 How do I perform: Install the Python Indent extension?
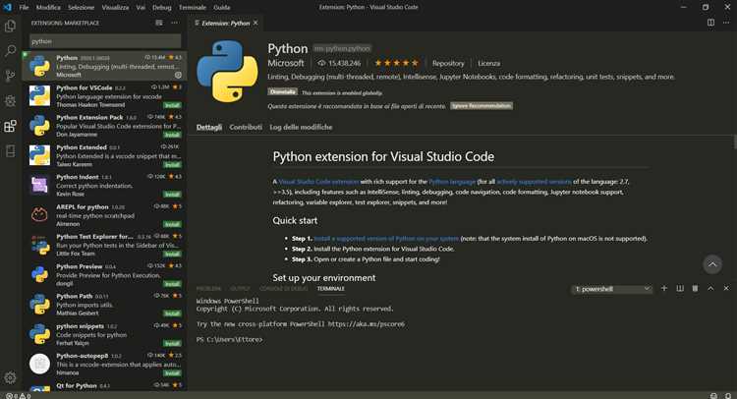pos(172,195)
